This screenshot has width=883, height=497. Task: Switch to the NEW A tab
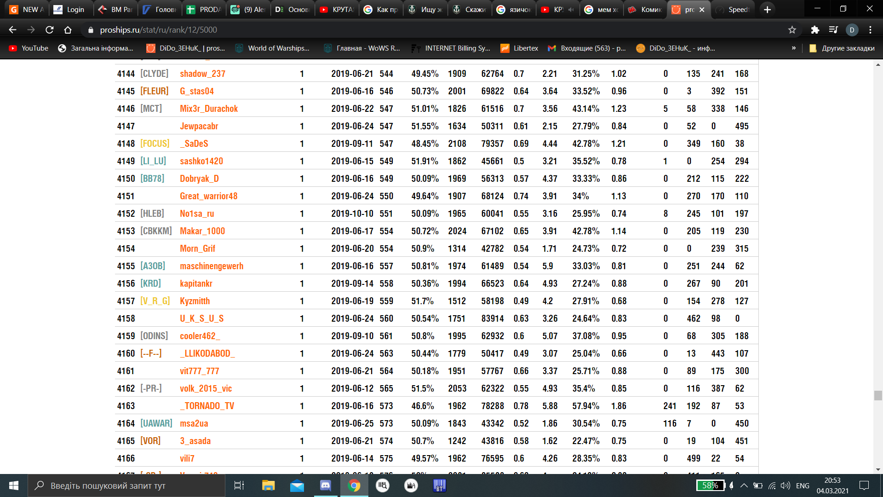pos(26,10)
